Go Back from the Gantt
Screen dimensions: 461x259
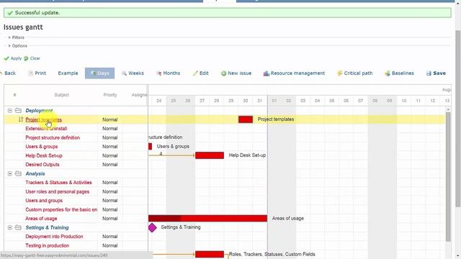[9, 73]
